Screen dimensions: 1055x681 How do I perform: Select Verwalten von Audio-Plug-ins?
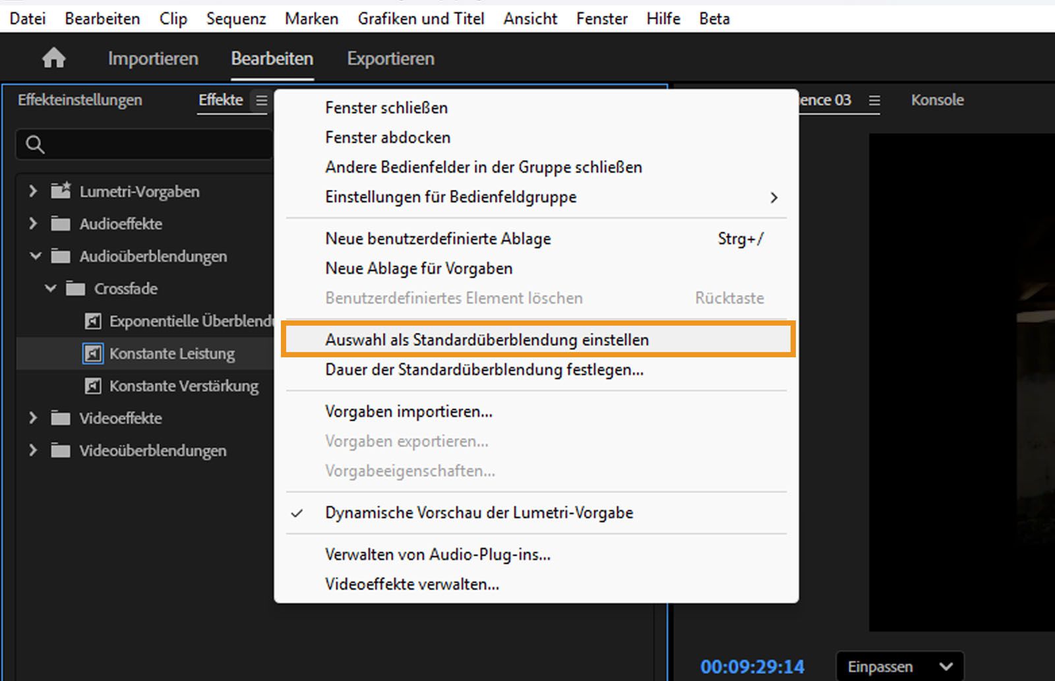point(536,554)
